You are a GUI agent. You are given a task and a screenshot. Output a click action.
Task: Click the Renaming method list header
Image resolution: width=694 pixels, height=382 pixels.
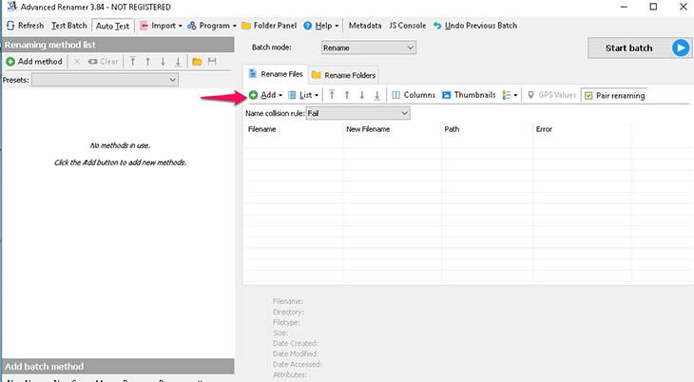coord(118,45)
